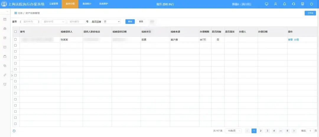Click 任务 in breadcrumb
This screenshot has width=319, height=137.
(x=20, y=13)
